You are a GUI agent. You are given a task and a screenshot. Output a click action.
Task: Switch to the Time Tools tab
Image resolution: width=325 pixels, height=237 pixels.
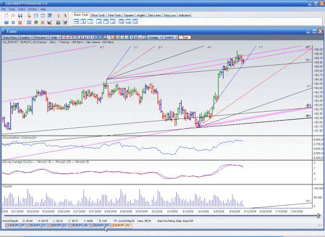pyautogui.click(x=114, y=15)
